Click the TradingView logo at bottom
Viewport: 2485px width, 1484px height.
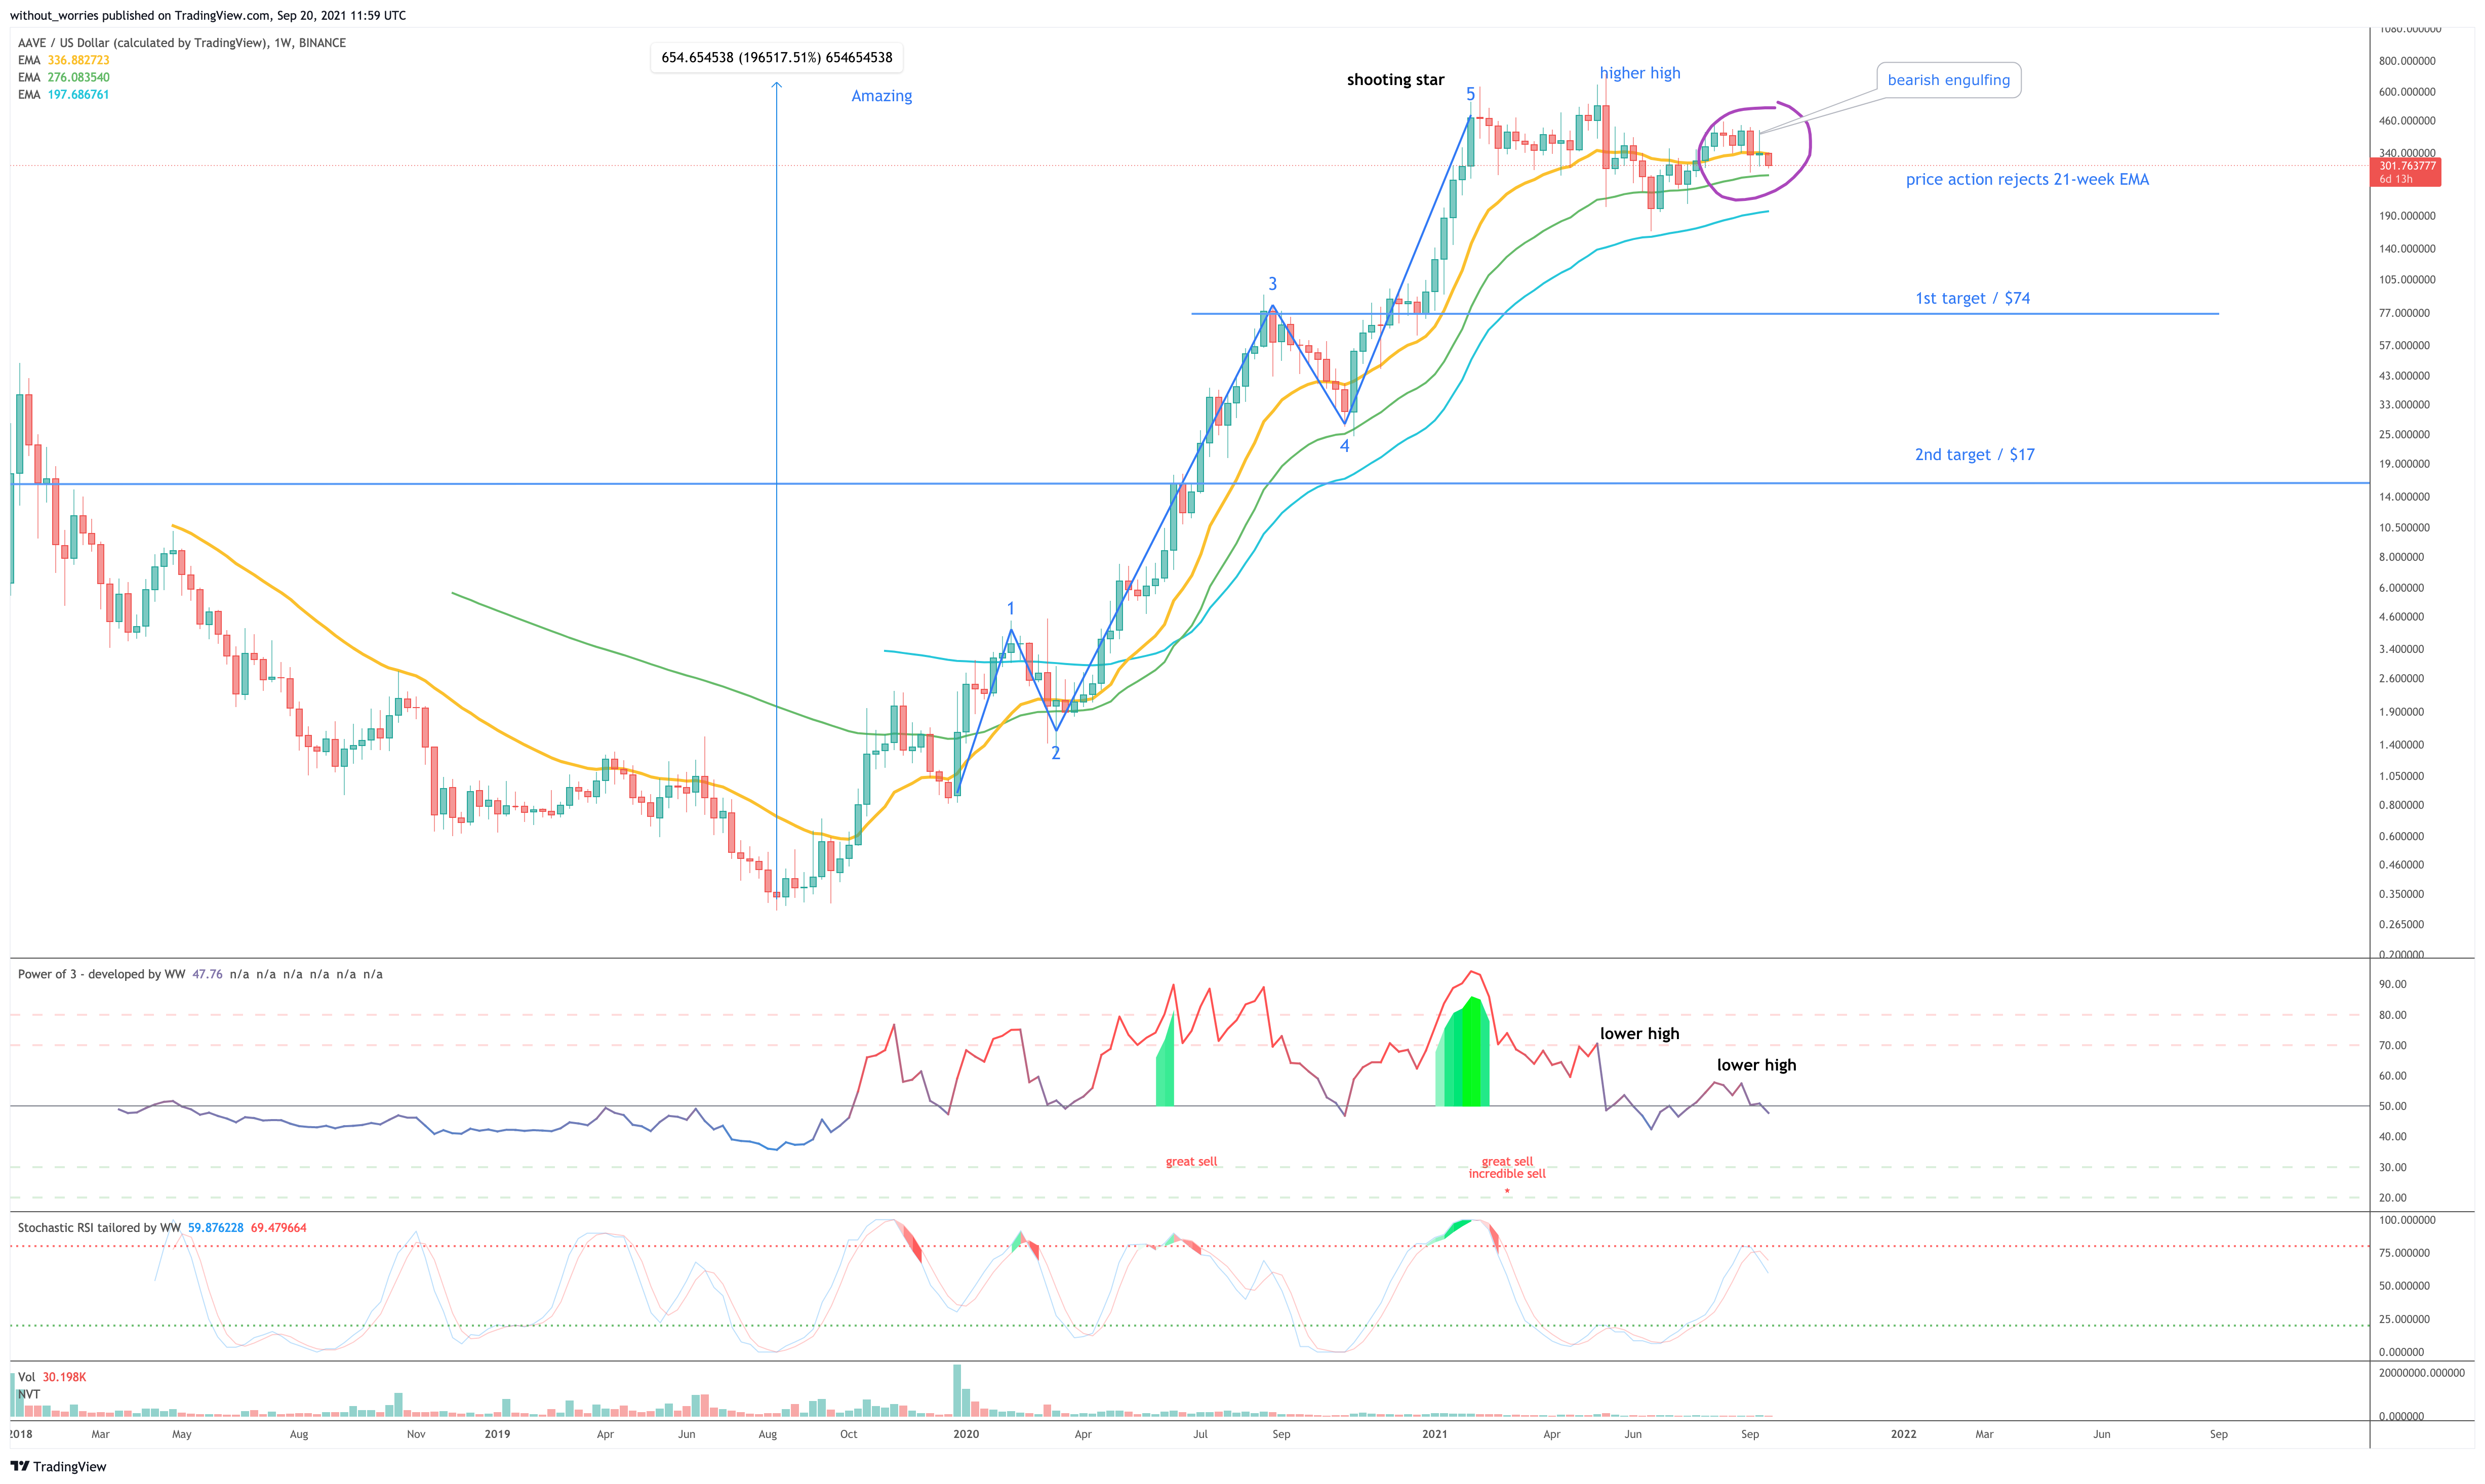58,1466
